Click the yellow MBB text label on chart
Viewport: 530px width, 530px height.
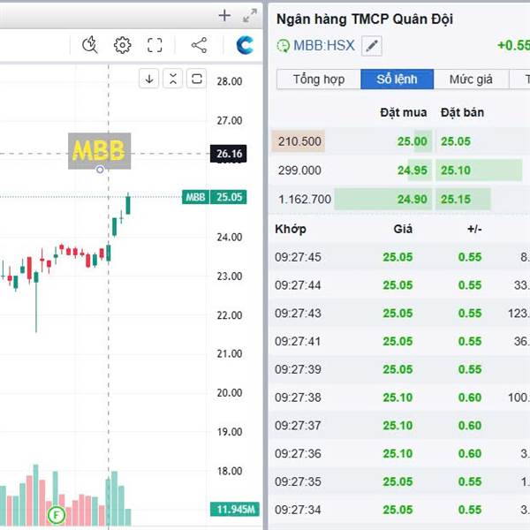click(99, 151)
